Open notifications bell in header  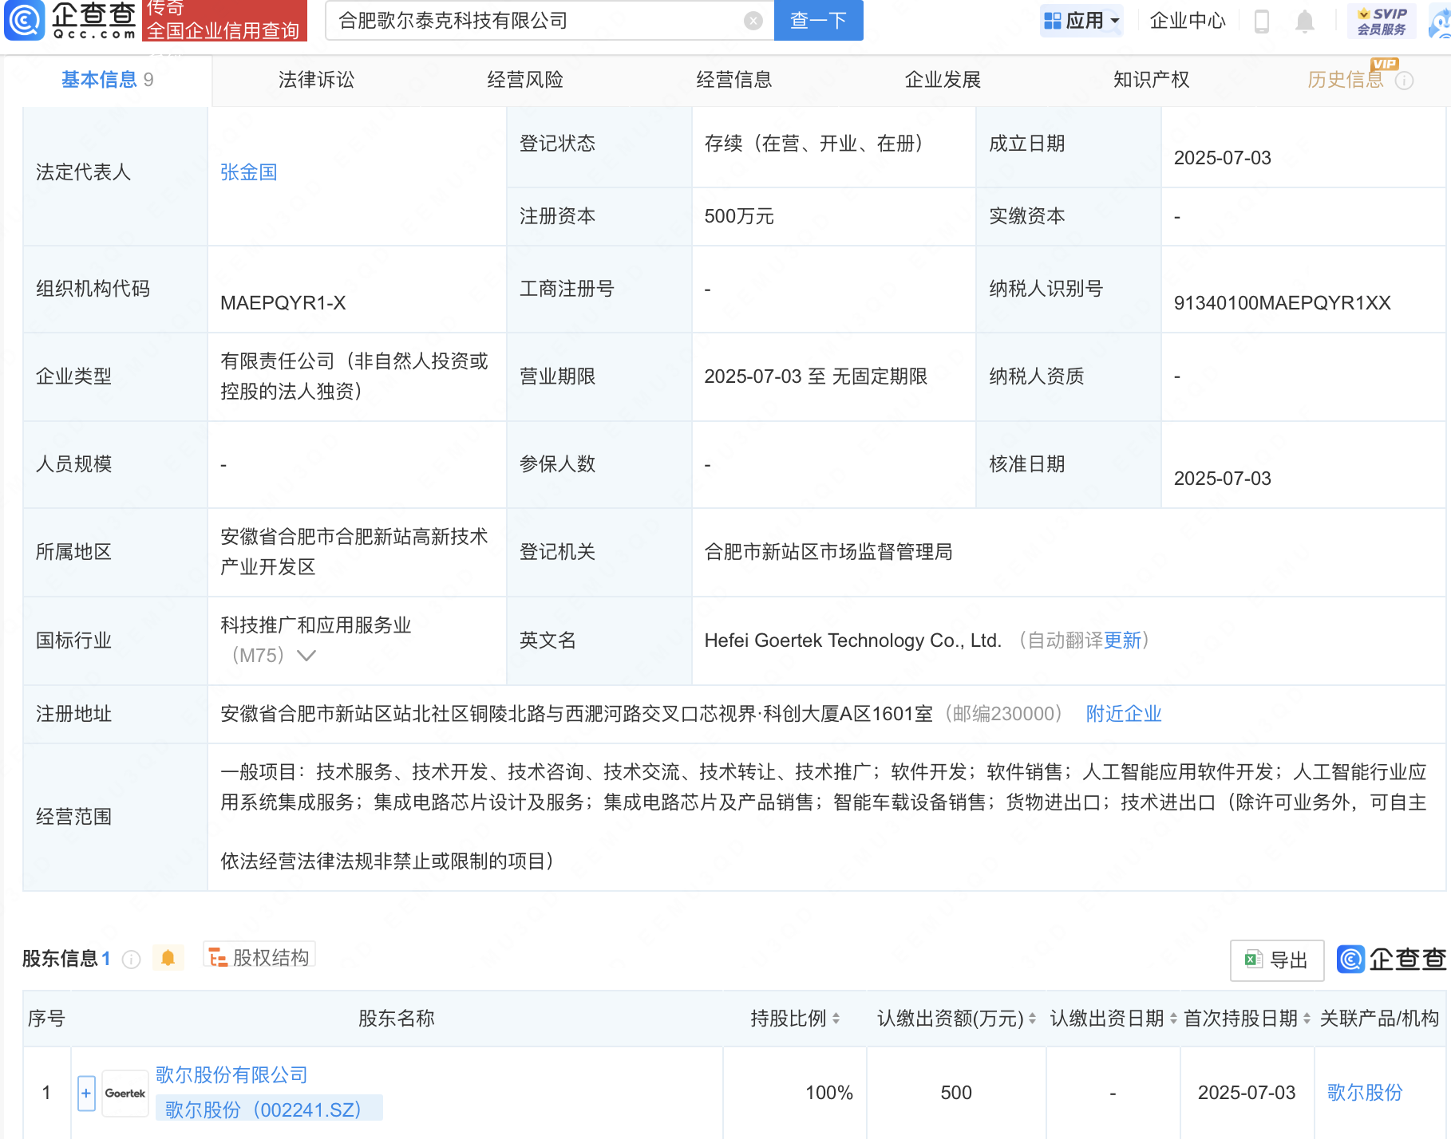1305,21
